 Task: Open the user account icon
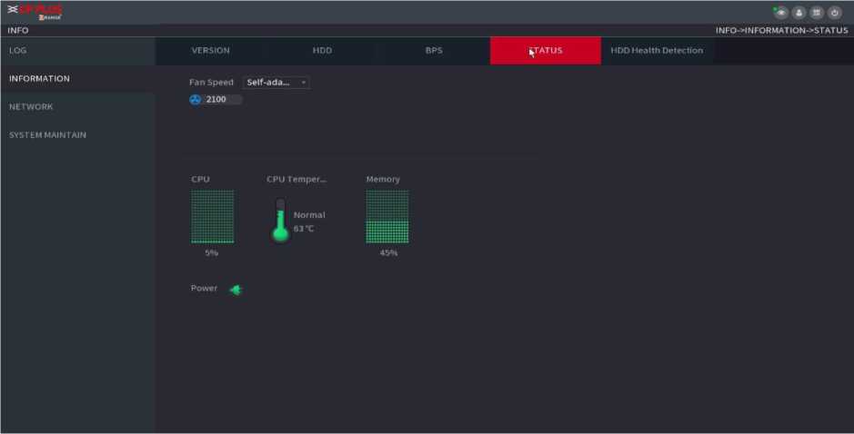799,13
